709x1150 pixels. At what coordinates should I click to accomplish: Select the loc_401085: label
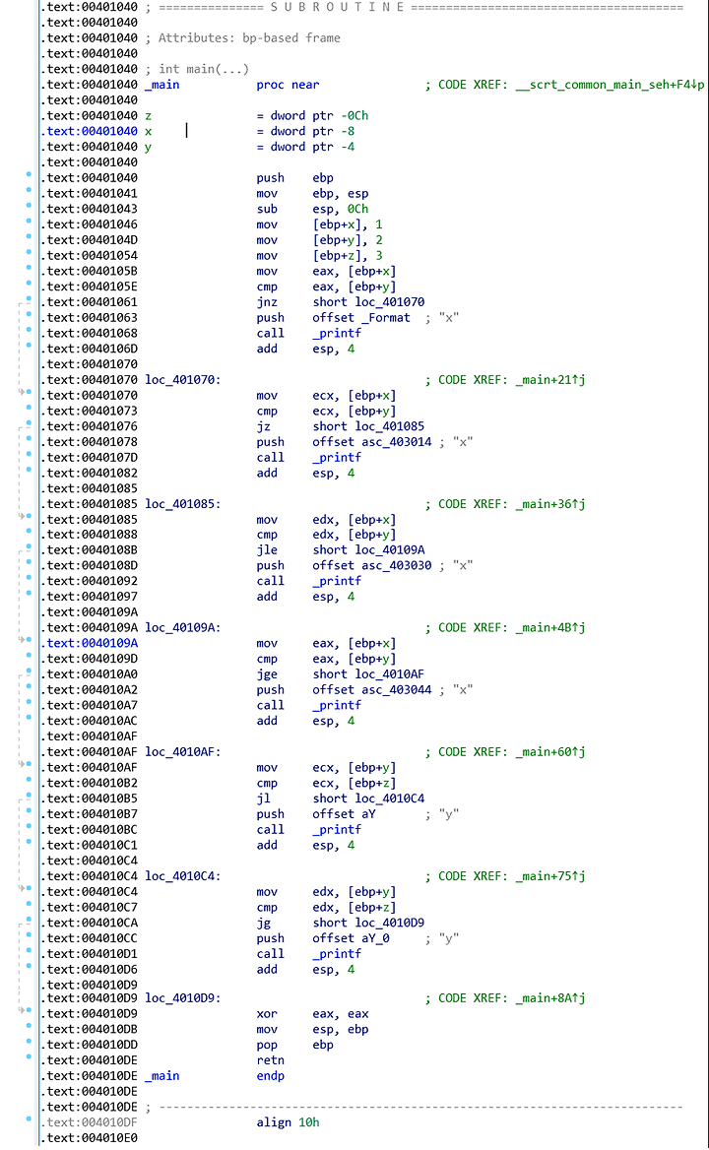point(182,504)
